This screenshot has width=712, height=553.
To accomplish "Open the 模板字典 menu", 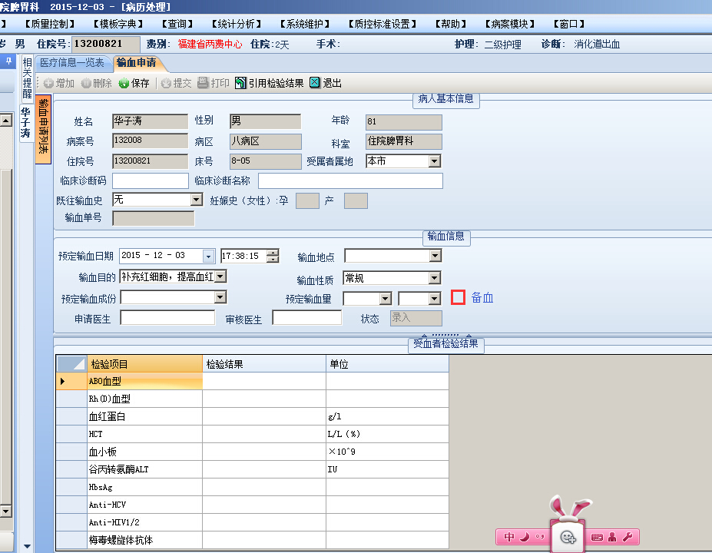I will (118, 24).
